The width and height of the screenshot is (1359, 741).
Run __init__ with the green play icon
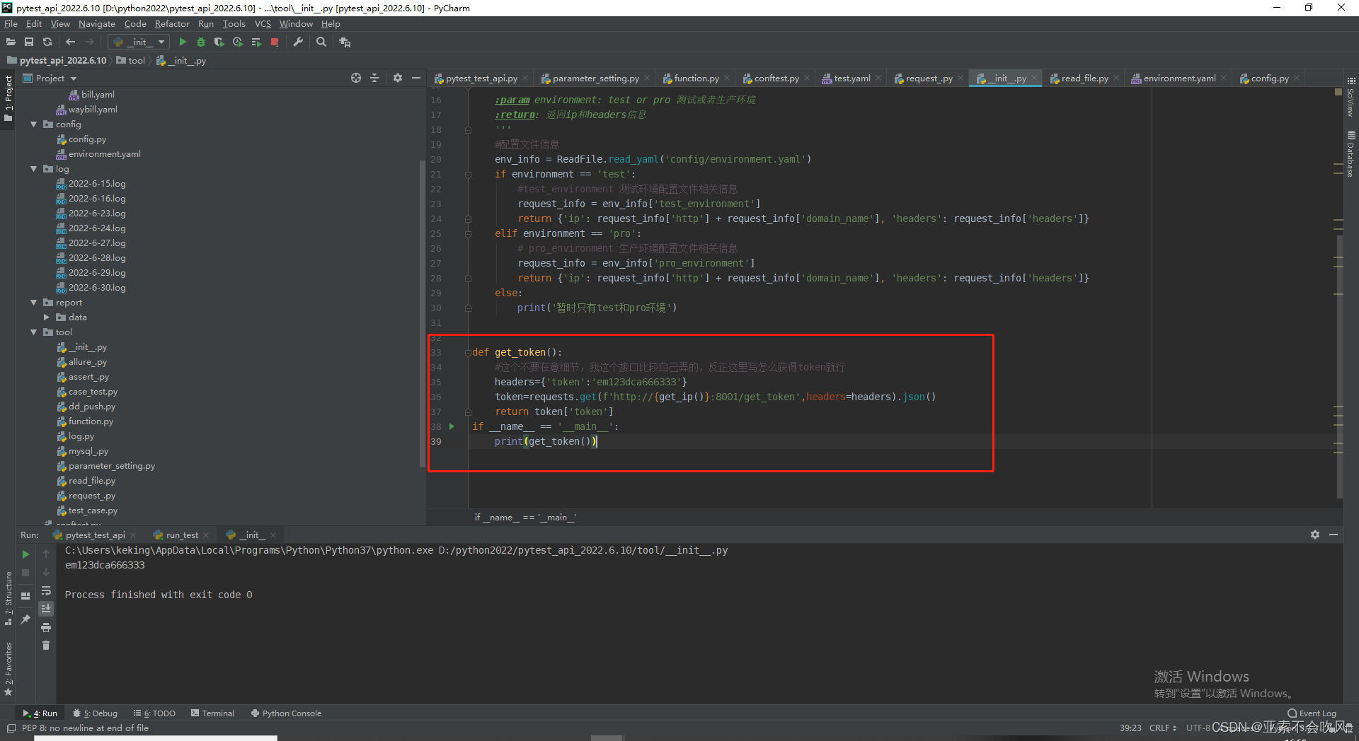183,42
